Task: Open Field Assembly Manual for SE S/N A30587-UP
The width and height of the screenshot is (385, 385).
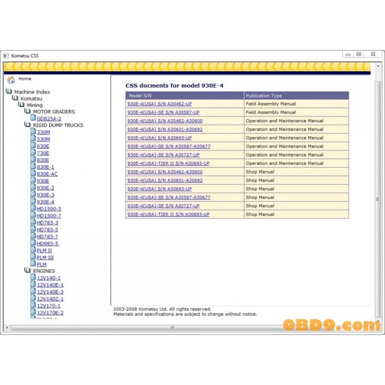Action: click(164, 113)
